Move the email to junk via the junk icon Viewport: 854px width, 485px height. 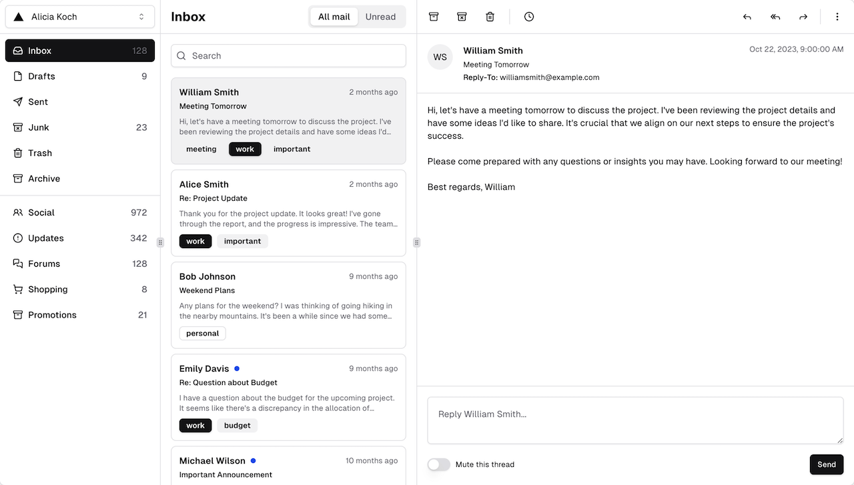click(x=462, y=16)
